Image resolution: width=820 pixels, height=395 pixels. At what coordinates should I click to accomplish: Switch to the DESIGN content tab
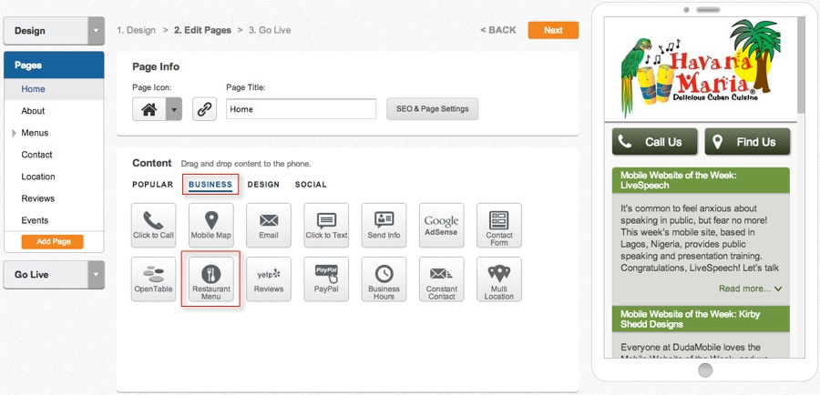(263, 185)
